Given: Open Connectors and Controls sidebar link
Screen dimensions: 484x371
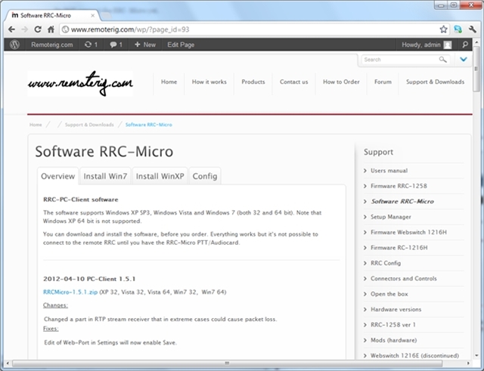Looking at the screenshot, I should (403, 279).
